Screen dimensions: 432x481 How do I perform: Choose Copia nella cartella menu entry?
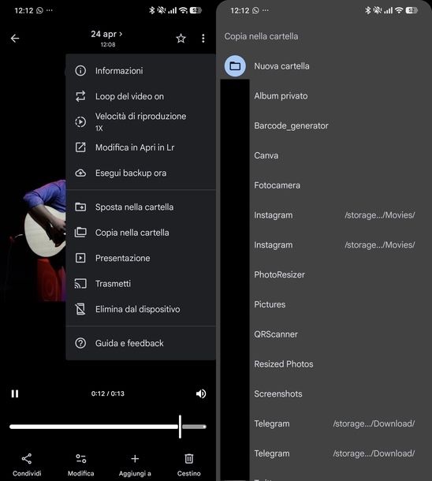pyautogui.click(x=141, y=233)
